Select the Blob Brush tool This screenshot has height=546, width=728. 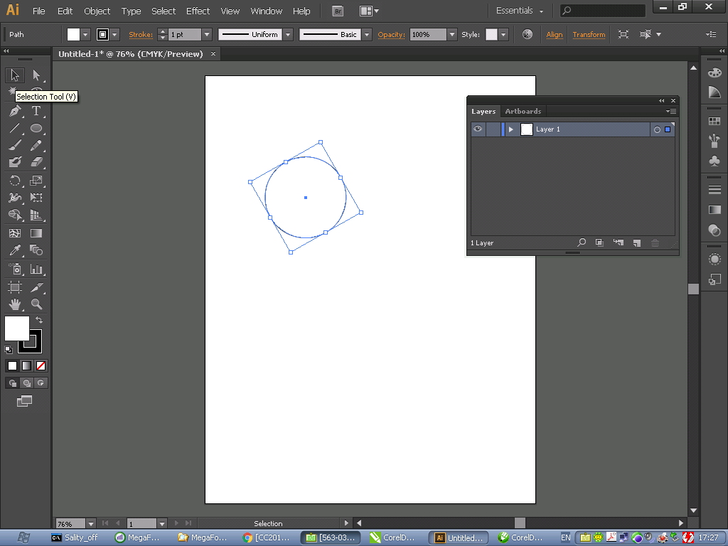point(15,162)
